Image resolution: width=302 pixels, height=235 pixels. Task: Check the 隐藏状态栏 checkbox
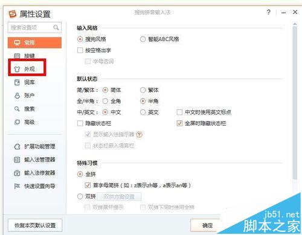[80, 123]
